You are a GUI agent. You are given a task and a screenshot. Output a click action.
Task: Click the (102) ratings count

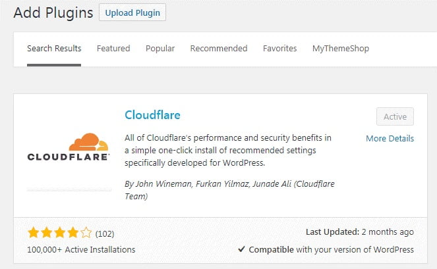105,233
